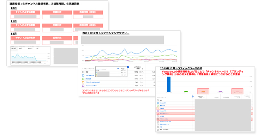Click blue plus icon in traffic source breakdown table

point(192,96)
